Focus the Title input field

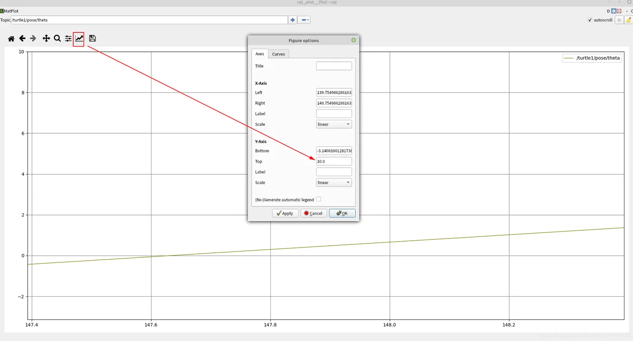[334, 66]
